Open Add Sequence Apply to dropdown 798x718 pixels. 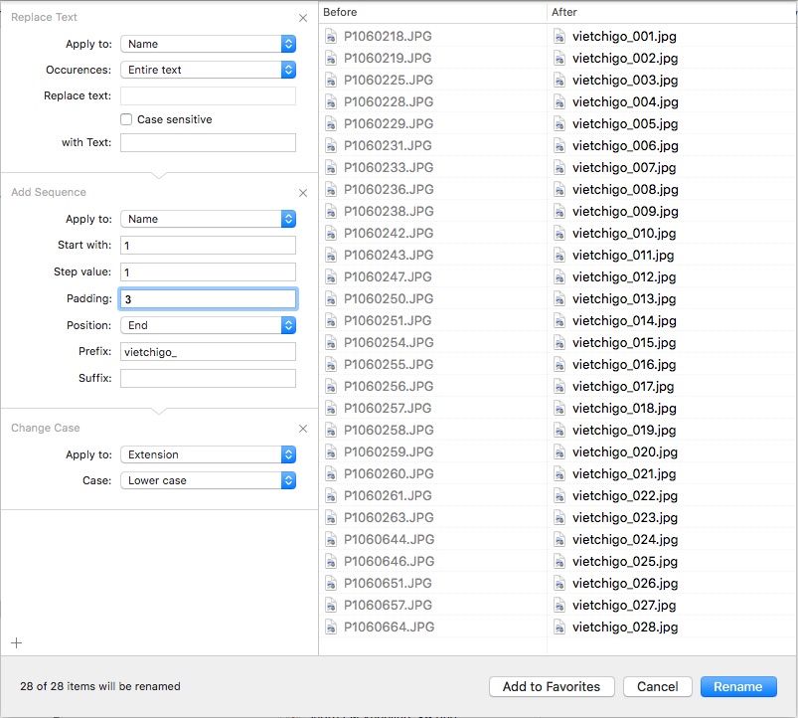pyautogui.click(x=208, y=219)
